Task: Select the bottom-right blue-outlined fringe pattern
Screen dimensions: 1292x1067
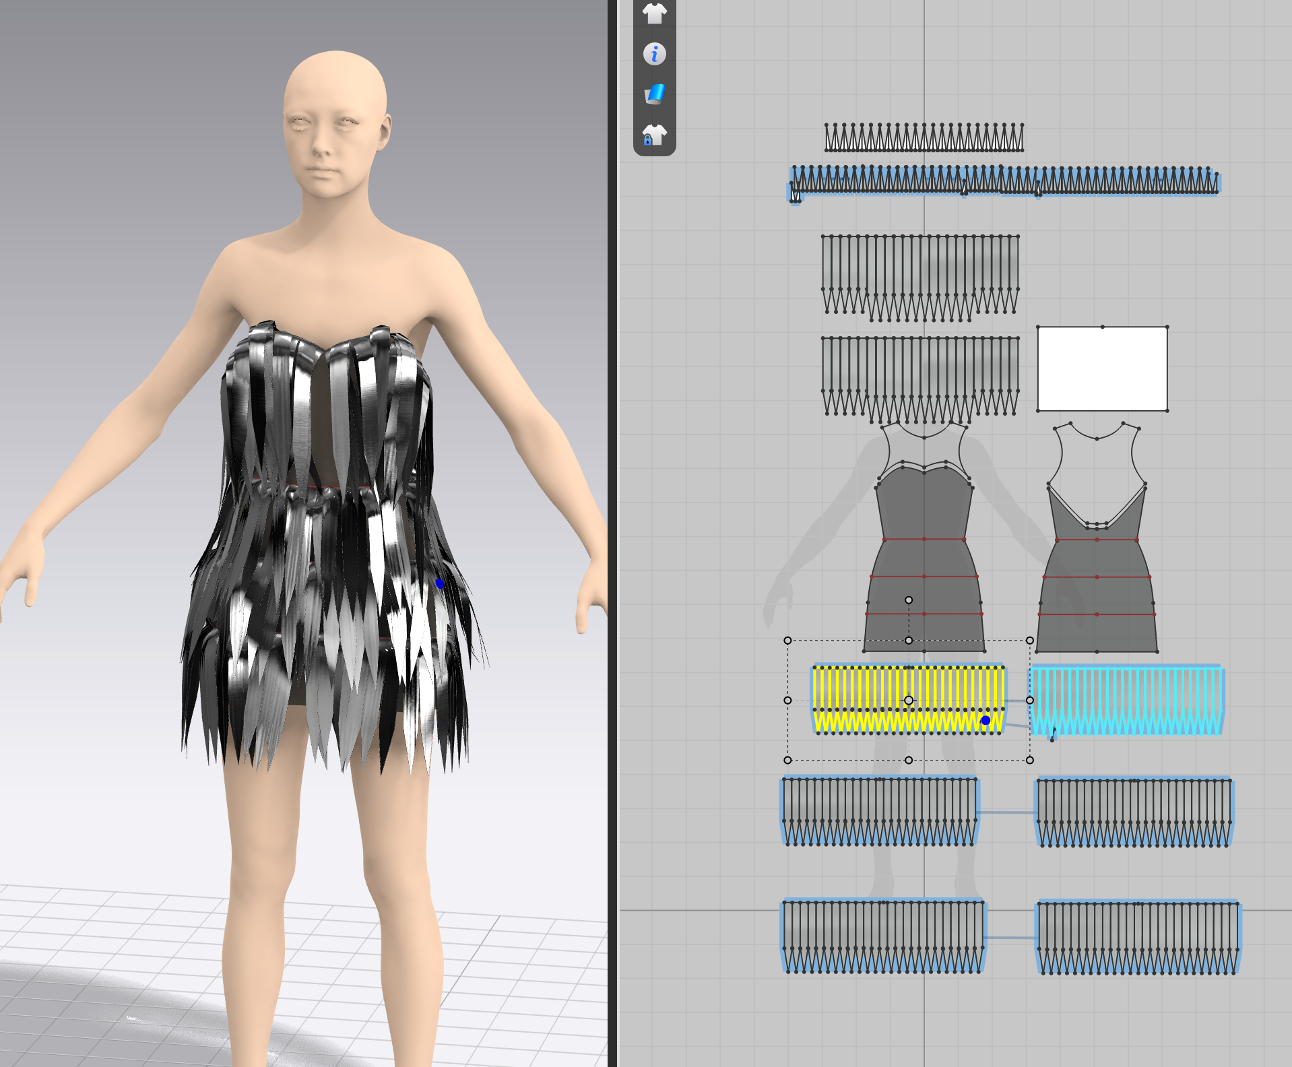Action: point(1138,938)
